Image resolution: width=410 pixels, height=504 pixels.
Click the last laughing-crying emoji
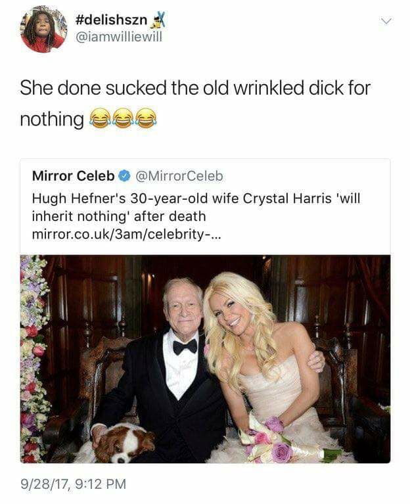click(x=147, y=118)
